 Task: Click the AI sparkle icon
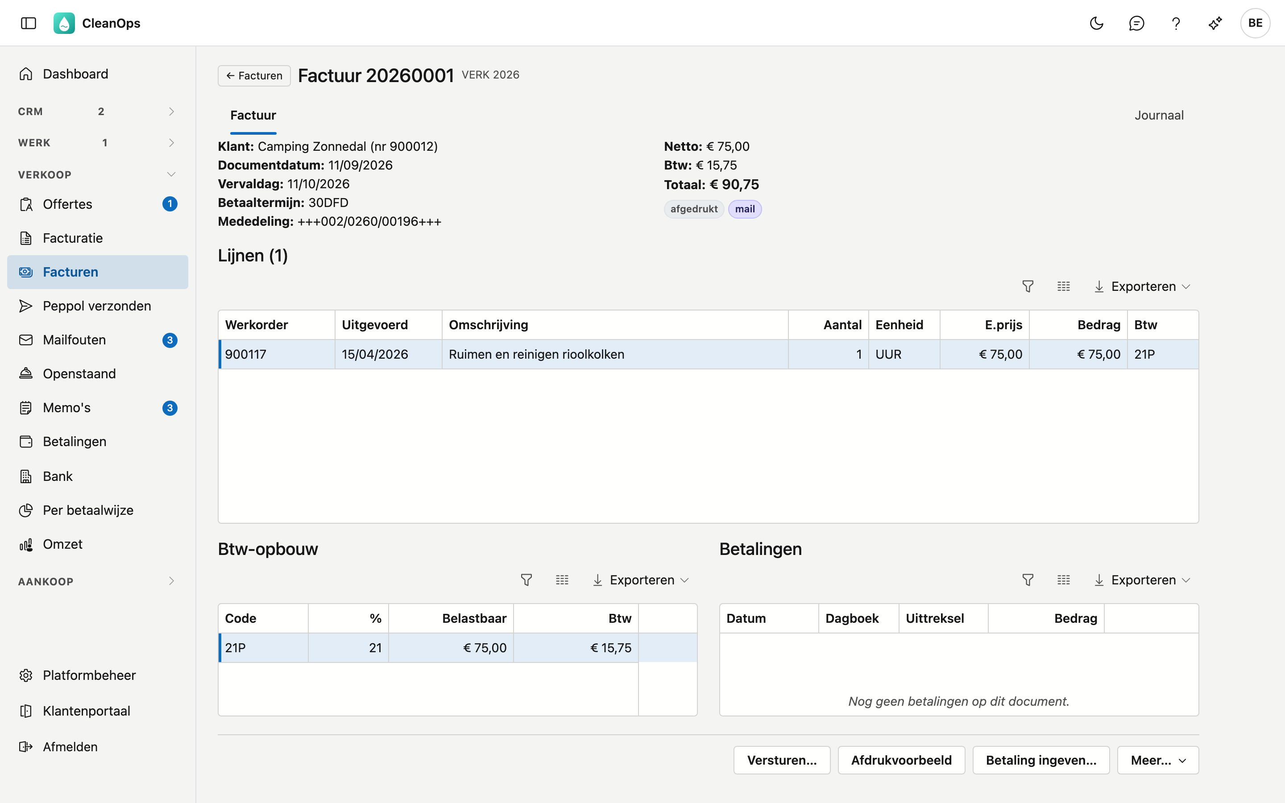coord(1215,23)
